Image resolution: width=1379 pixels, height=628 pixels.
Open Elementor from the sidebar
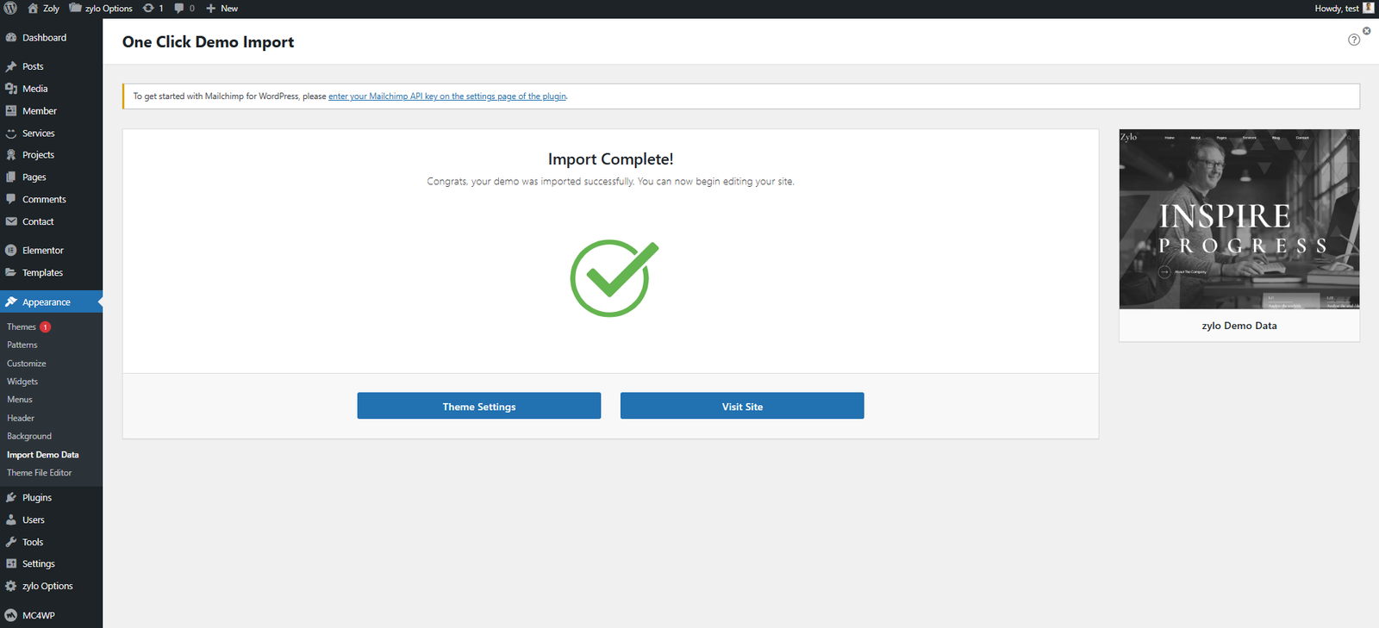pyautogui.click(x=43, y=251)
